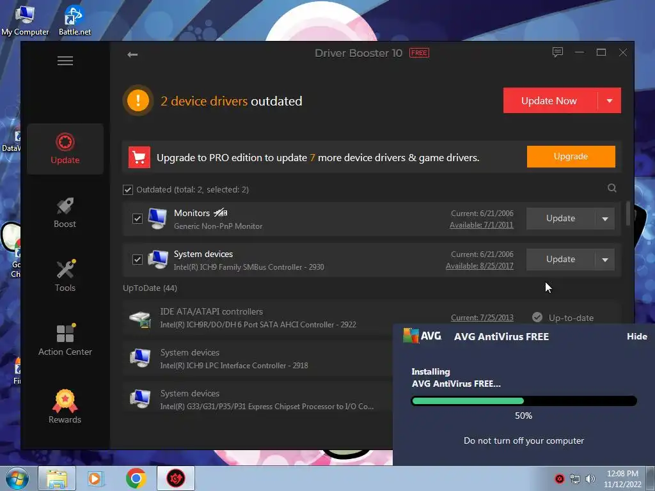This screenshot has width=655, height=491.
Task: Open the media player taskbar icon
Action: tap(96, 478)
